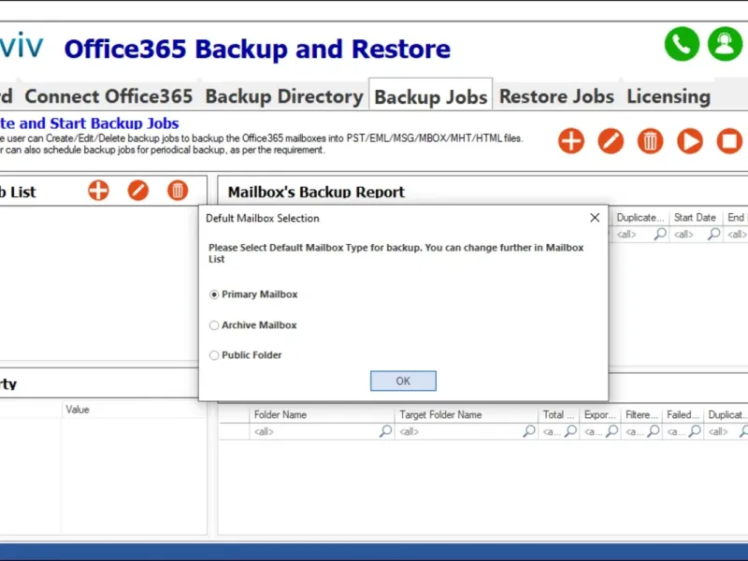Click search icon under Total column
Image resolution: width=748 pixels, height=561 pixels.
(x=570, y=431)
